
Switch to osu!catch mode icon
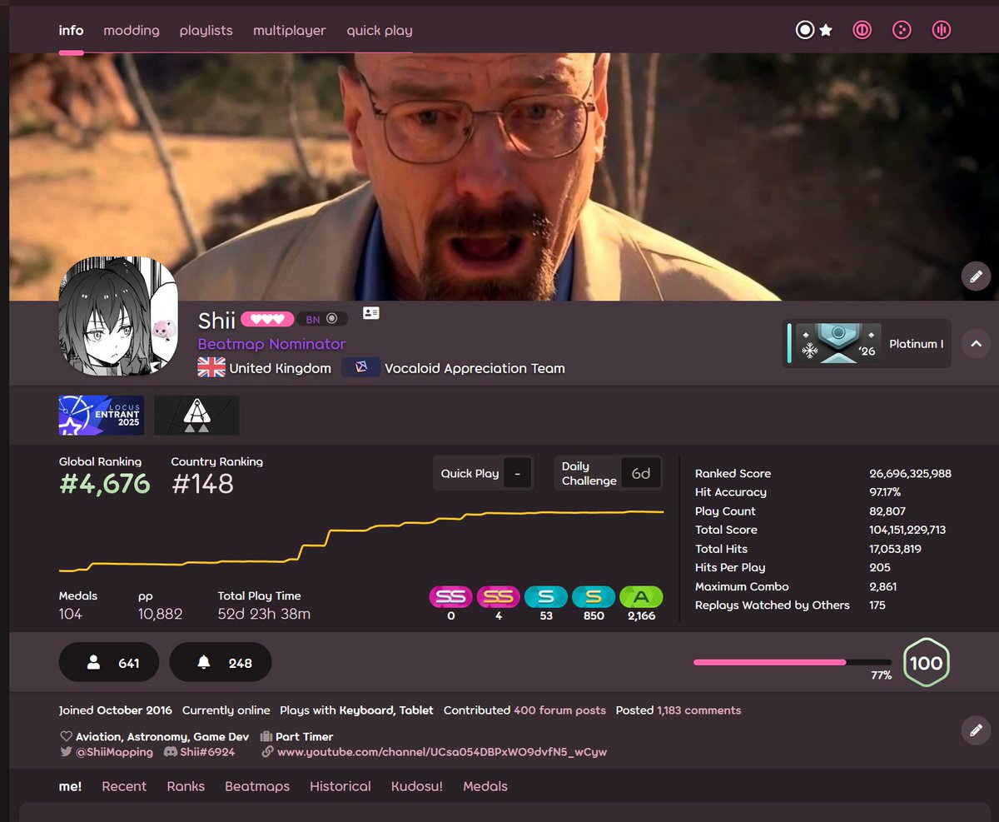coord(902,30)
